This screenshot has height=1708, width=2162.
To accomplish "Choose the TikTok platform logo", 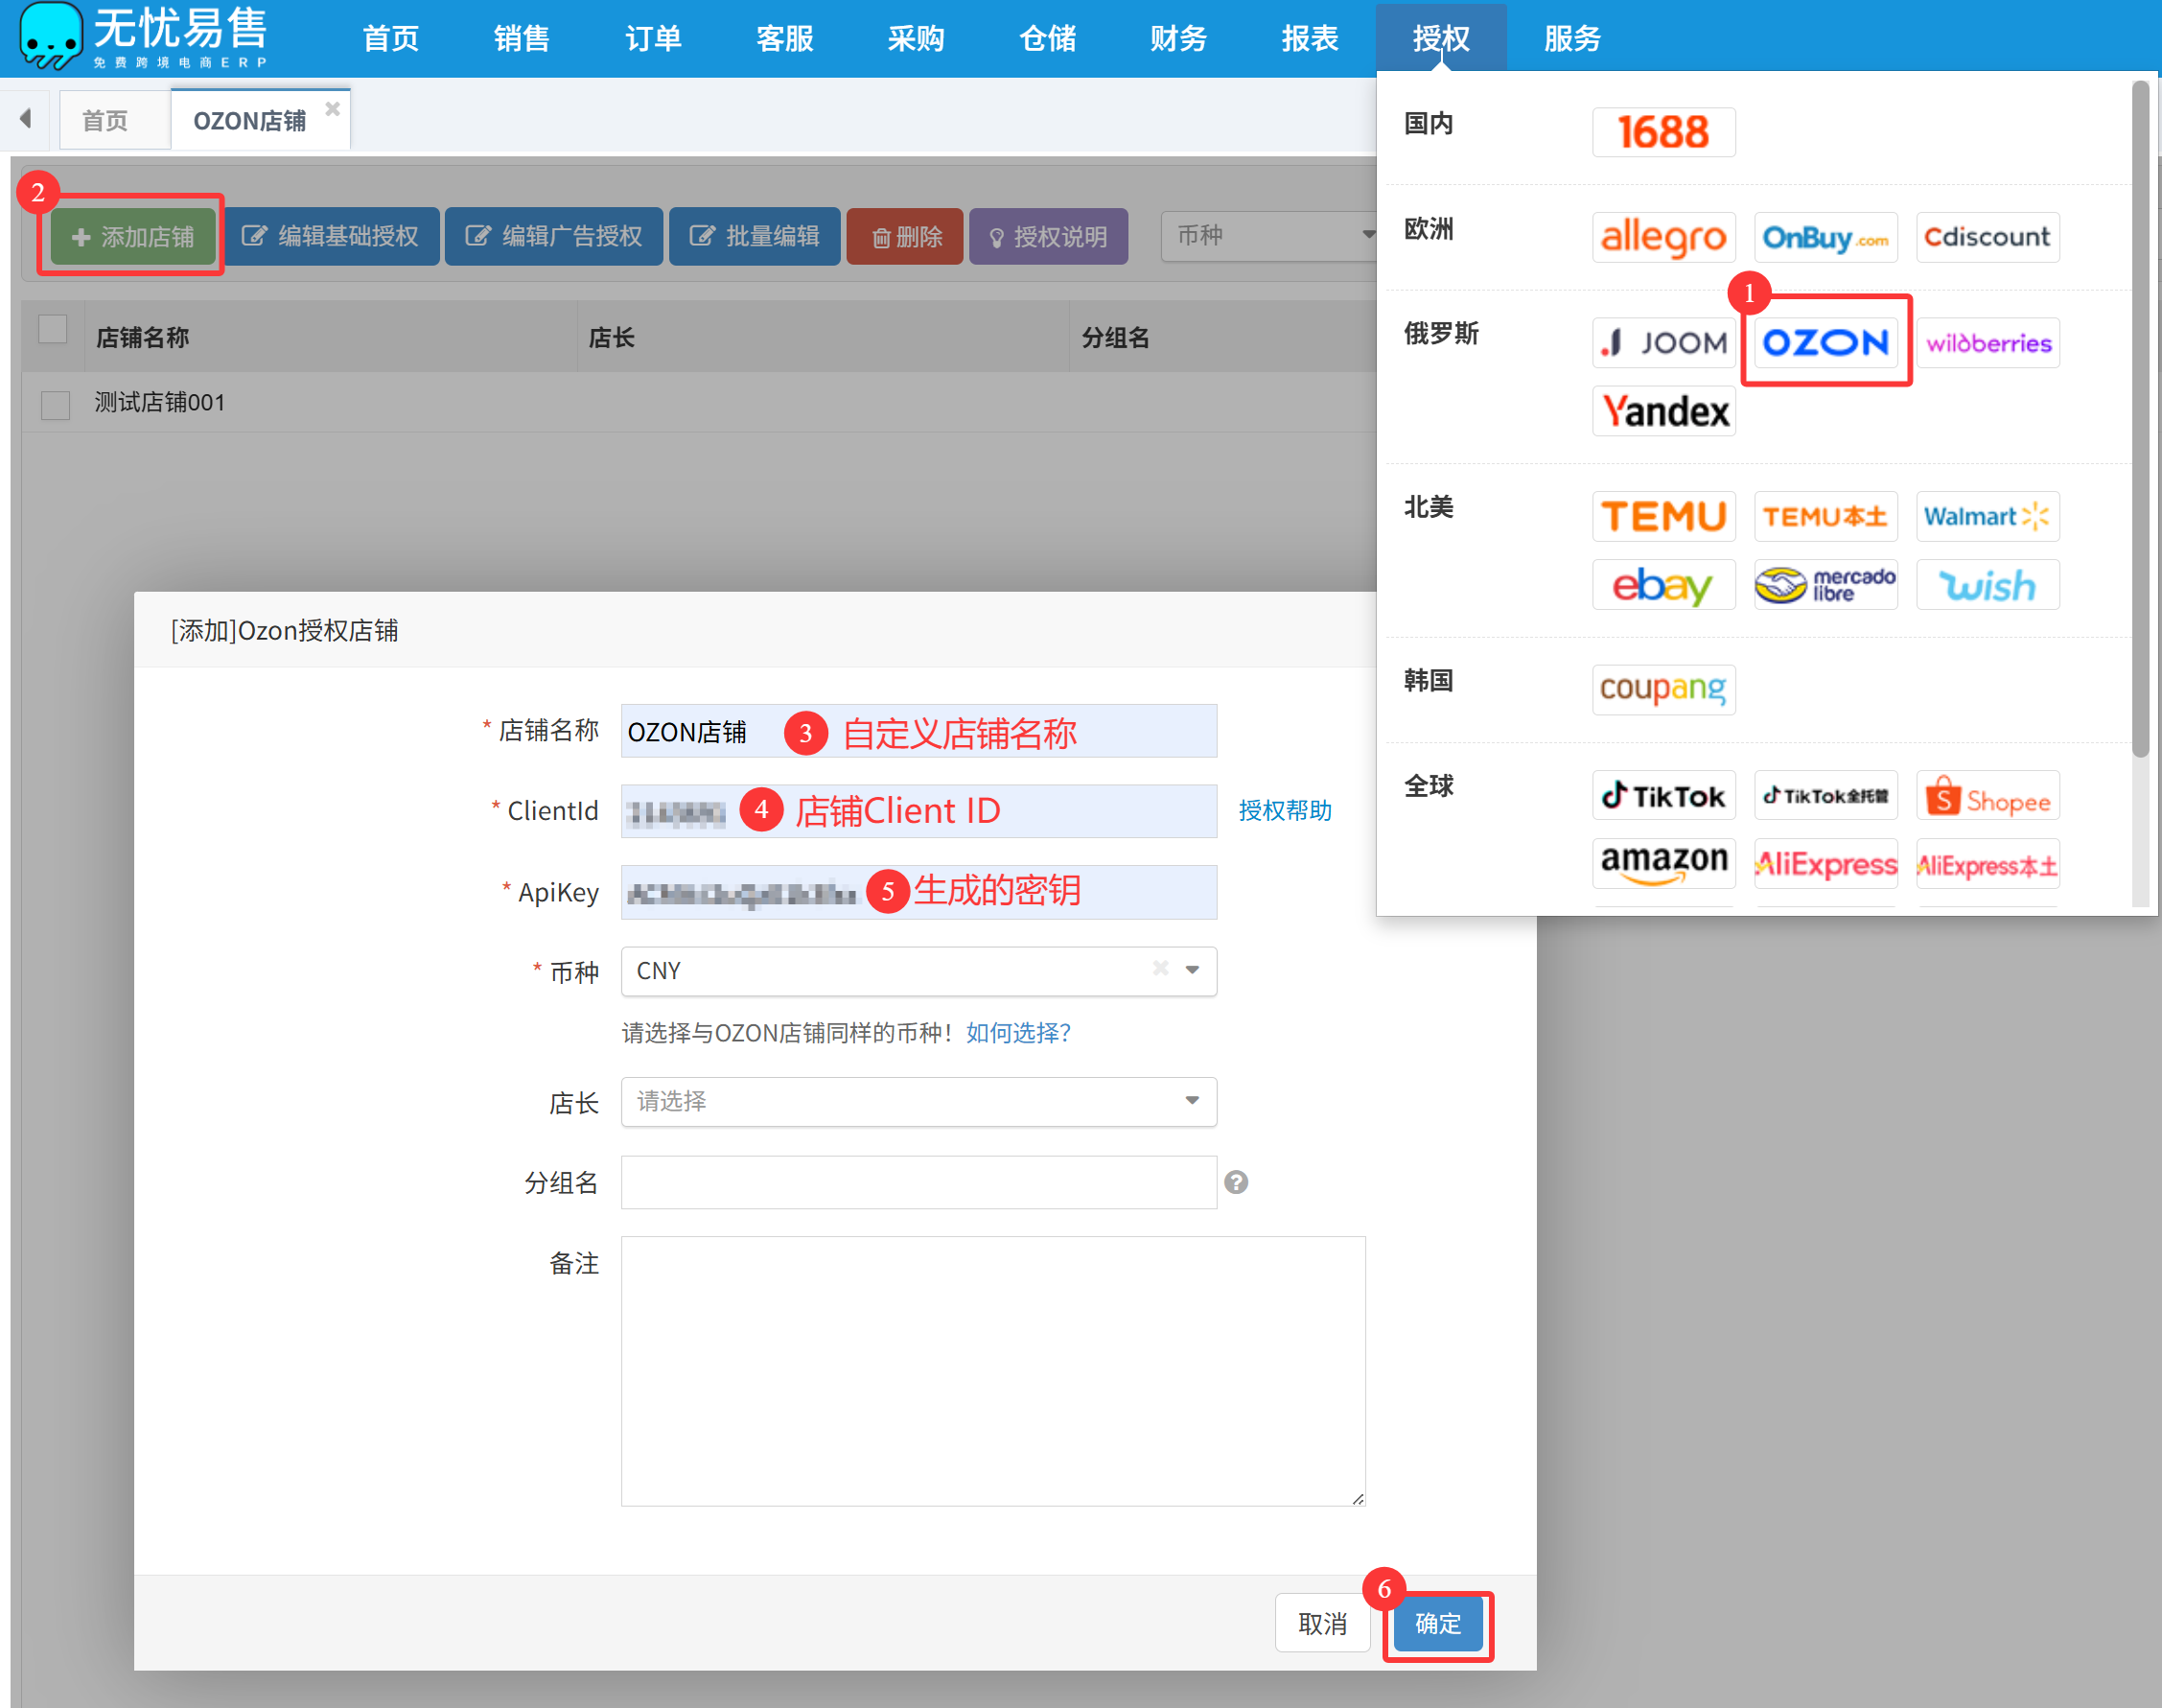I will click(x=1663, y=796).
